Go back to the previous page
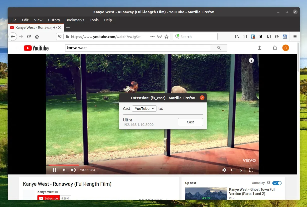The width and height of the screenshot is (307, 207). [x=13, y=37]
